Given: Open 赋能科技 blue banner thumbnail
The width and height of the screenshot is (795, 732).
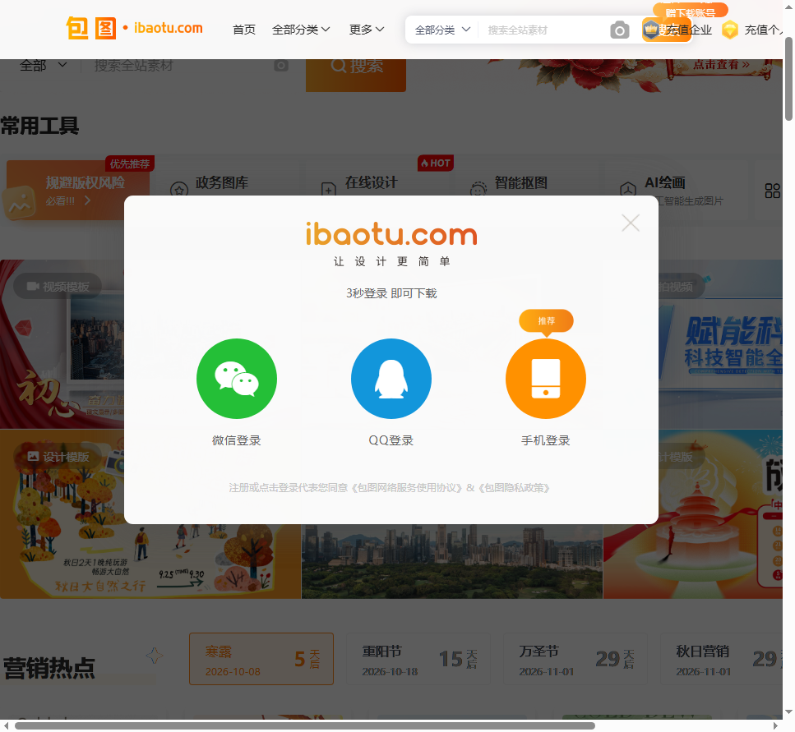Looking at the screenshot, I should (720, 344).
